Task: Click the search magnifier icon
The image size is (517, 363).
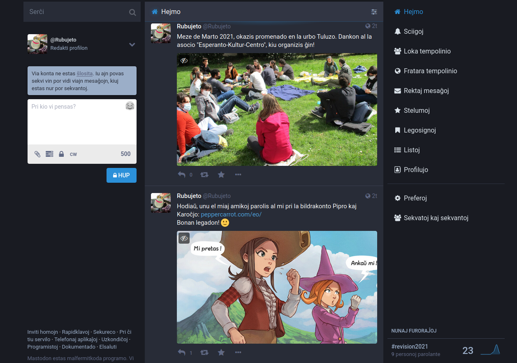Action: pyautogui.click(x=132, y=12)
